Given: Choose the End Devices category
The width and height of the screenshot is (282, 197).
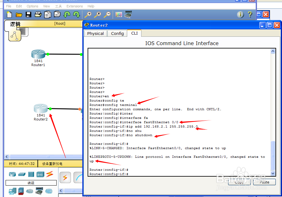Looking at the screenshot, I should coord(12,191).
